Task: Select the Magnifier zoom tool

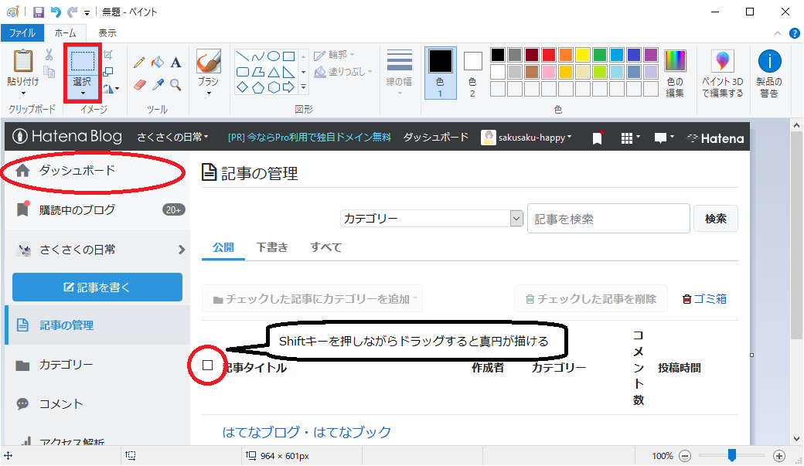Action: click(x=175, y=84)
